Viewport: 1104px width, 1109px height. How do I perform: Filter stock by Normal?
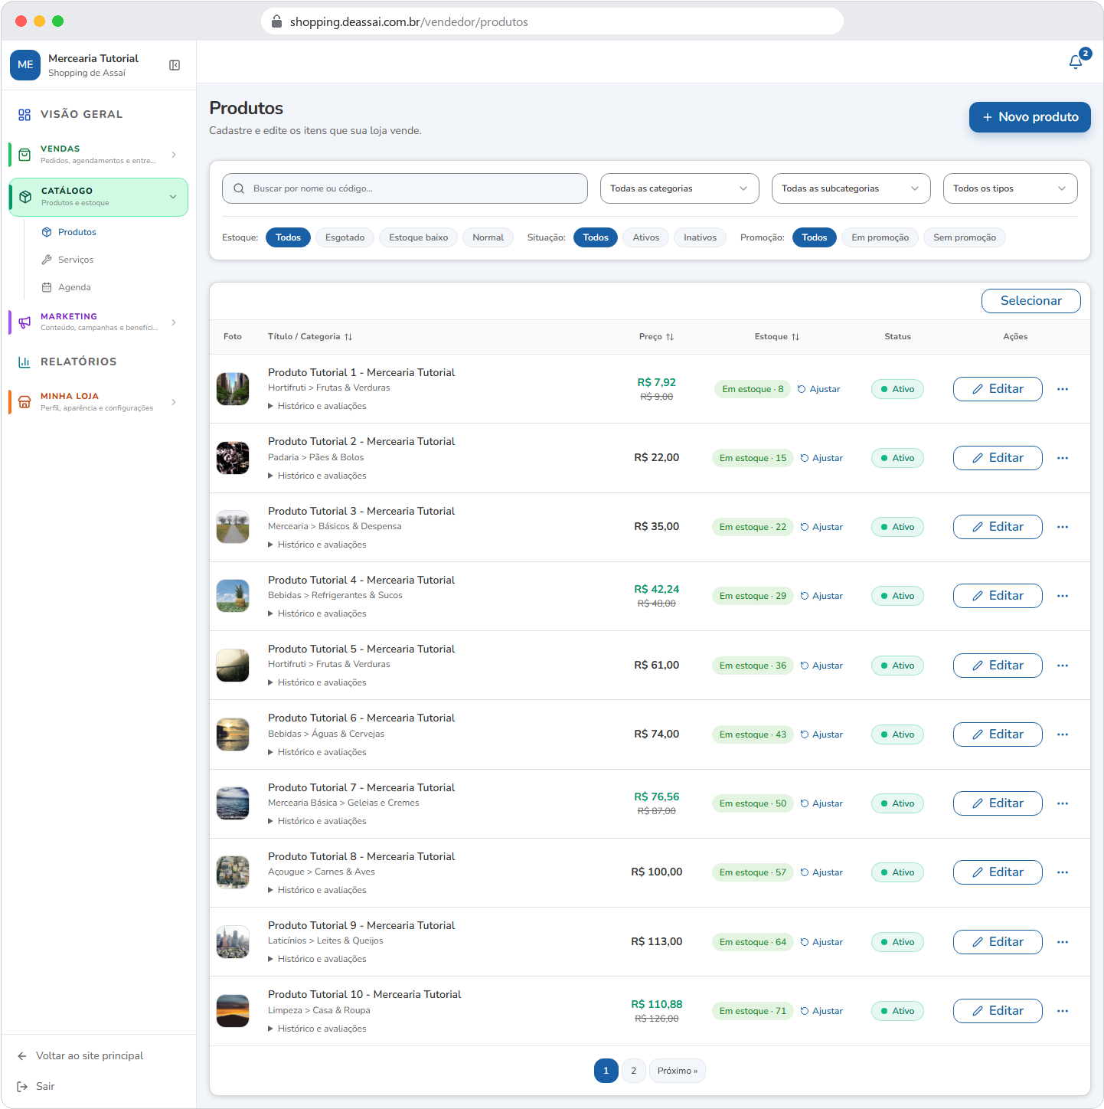pos(488,237)
